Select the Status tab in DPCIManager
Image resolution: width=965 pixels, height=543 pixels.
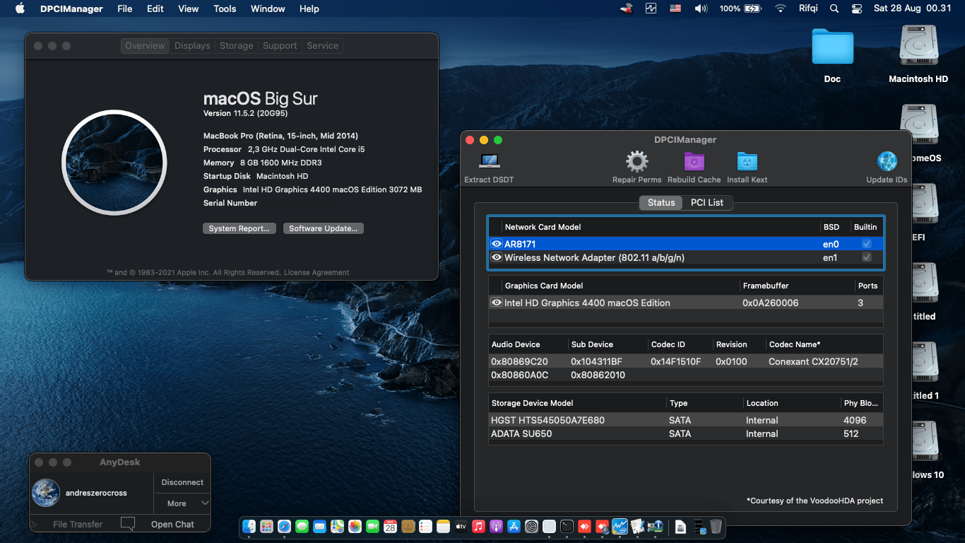pos(661,202)
